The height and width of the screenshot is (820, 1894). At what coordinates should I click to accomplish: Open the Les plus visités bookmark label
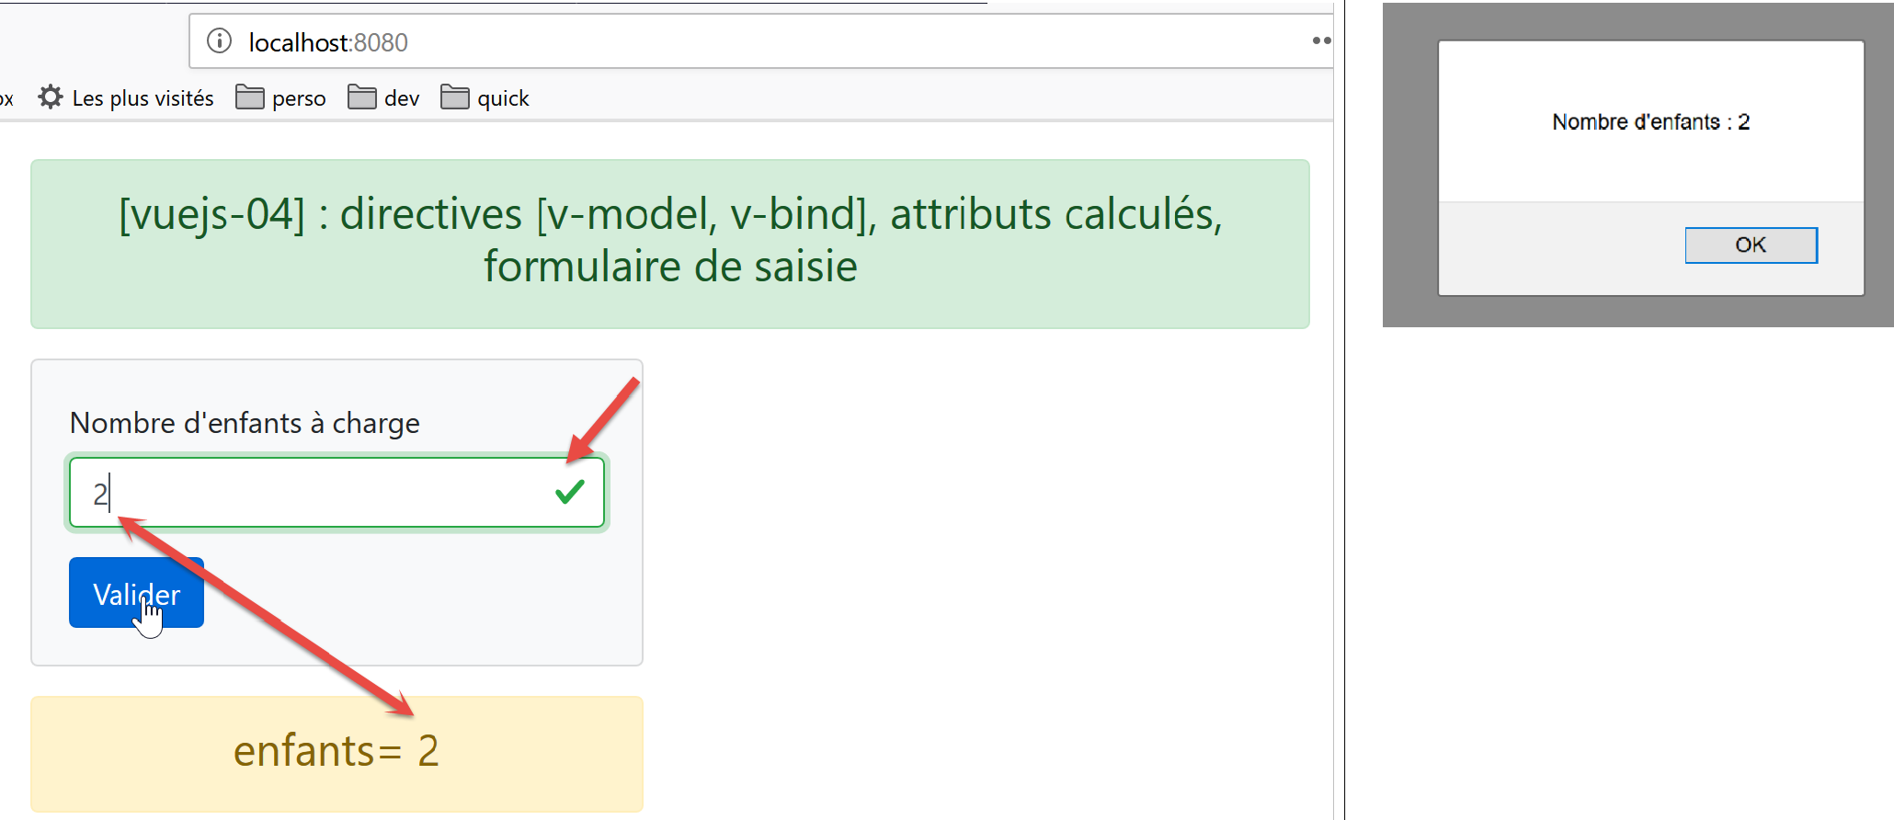point(143,98)
